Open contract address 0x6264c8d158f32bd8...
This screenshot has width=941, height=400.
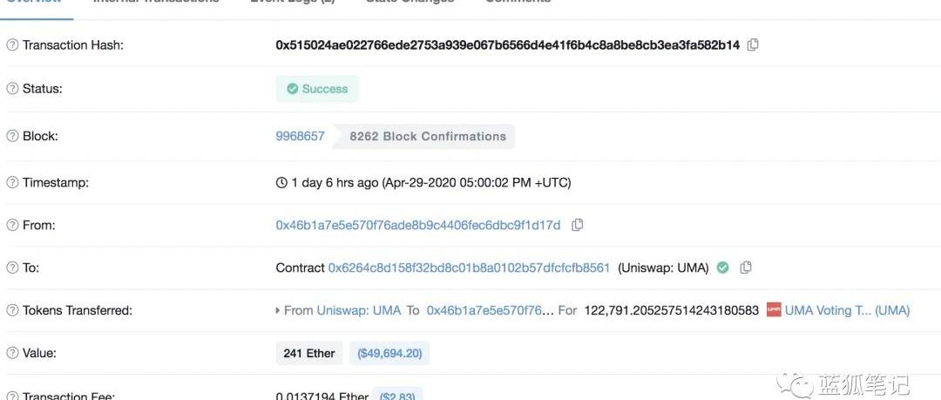[x=469, y=268]
